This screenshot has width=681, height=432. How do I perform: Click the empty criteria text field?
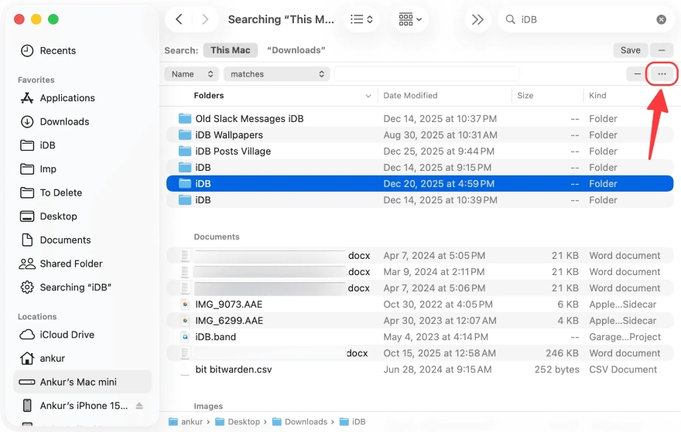(x=427, y=74)
